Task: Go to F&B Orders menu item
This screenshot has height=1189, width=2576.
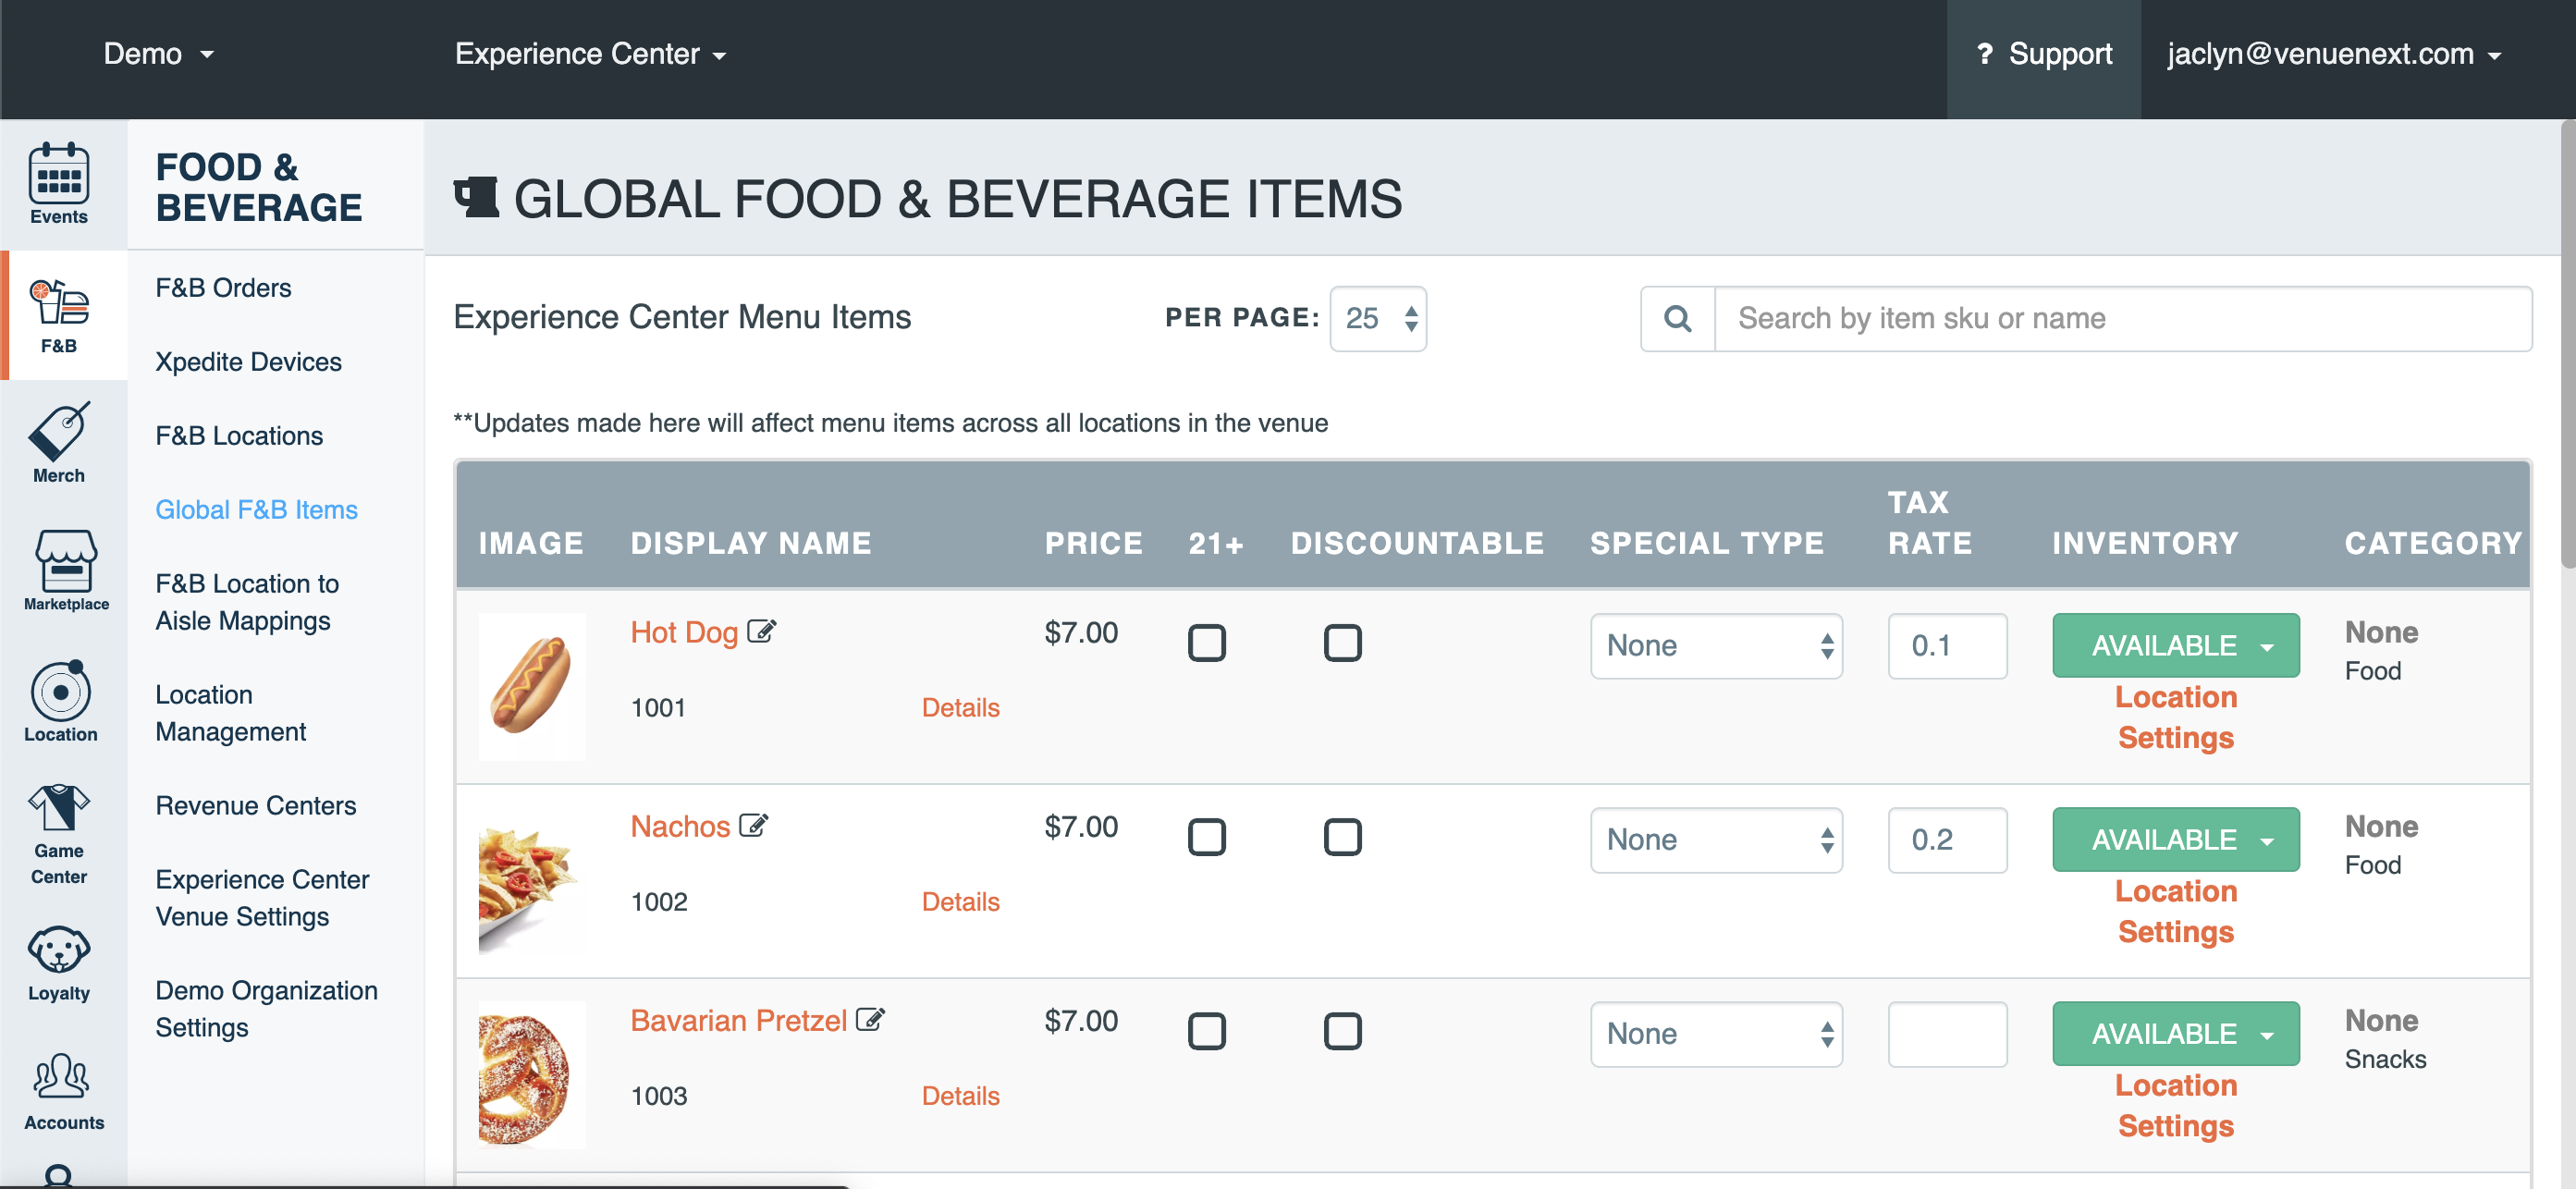Action: click(224, 288)
